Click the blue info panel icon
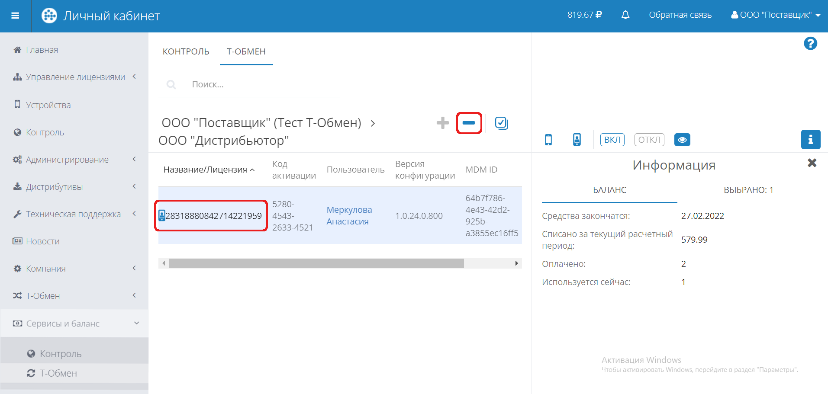 (810, 140)
